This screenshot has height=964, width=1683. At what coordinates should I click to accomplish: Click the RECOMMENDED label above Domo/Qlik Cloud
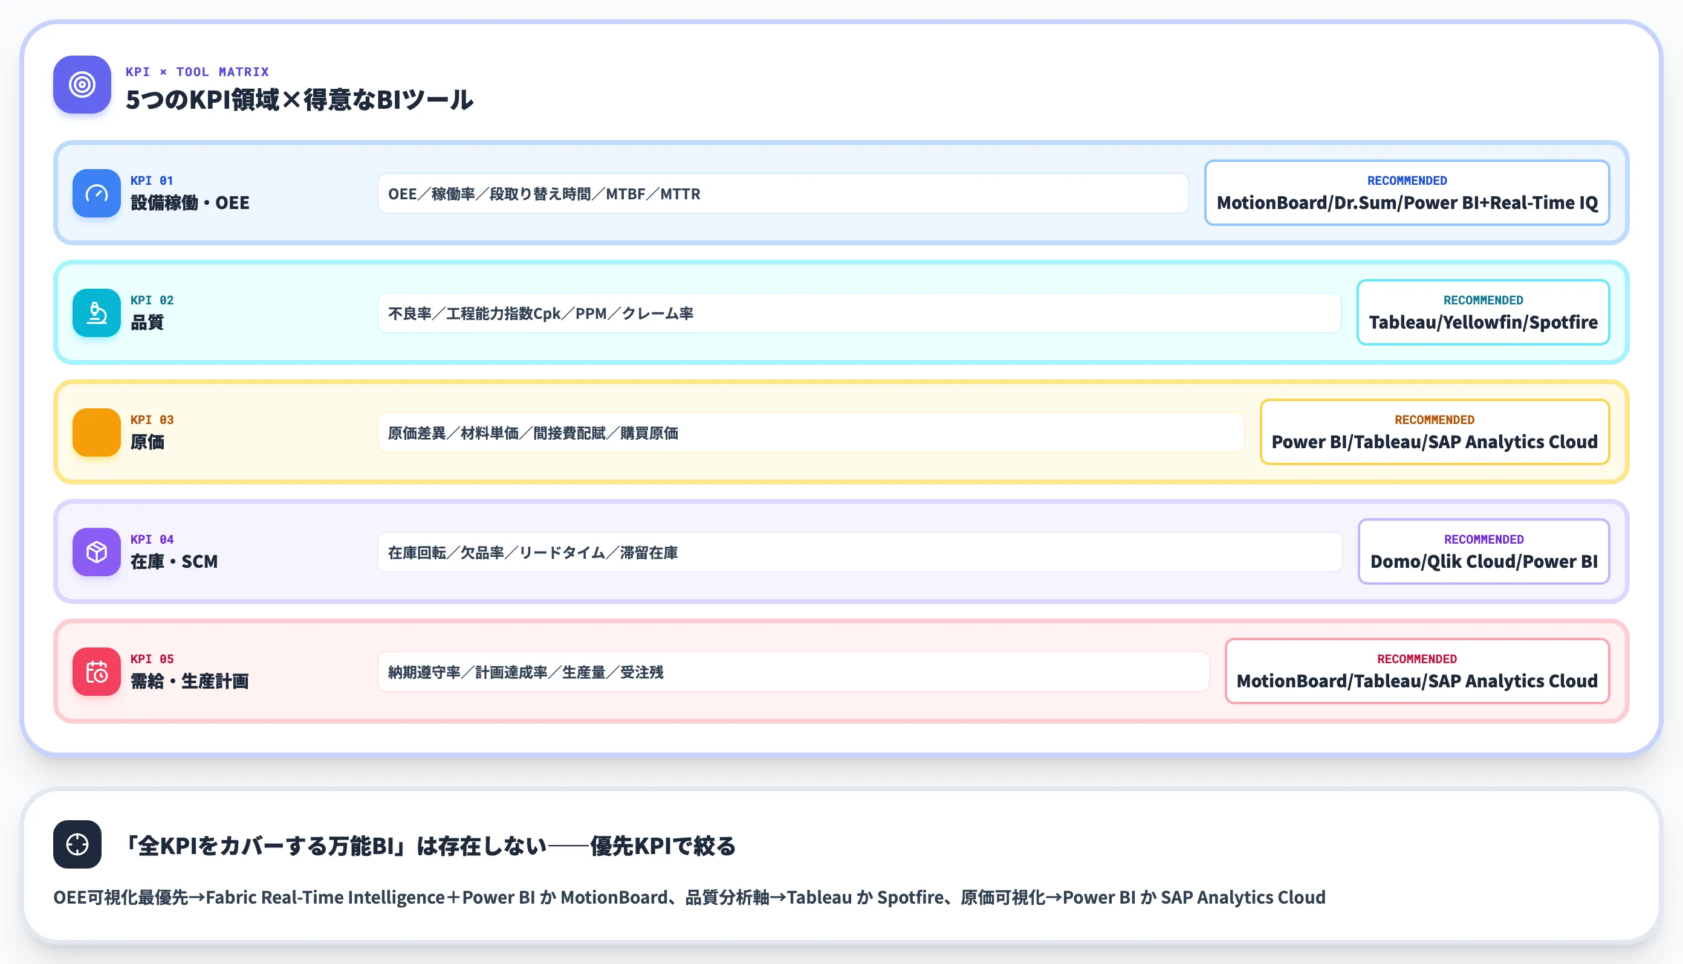point(1484,539)
